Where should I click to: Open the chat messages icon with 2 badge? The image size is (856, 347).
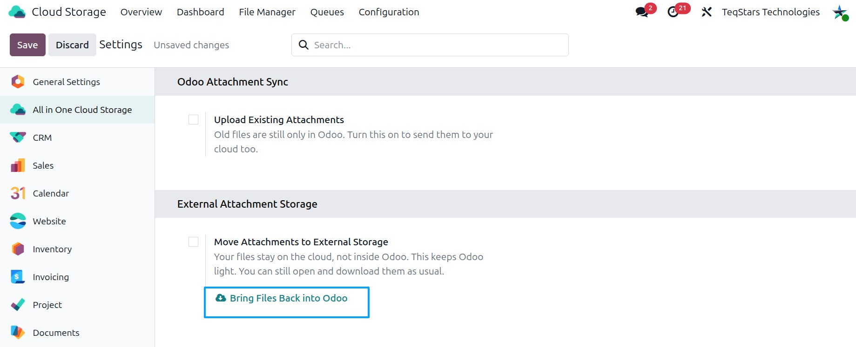point(642,12)
